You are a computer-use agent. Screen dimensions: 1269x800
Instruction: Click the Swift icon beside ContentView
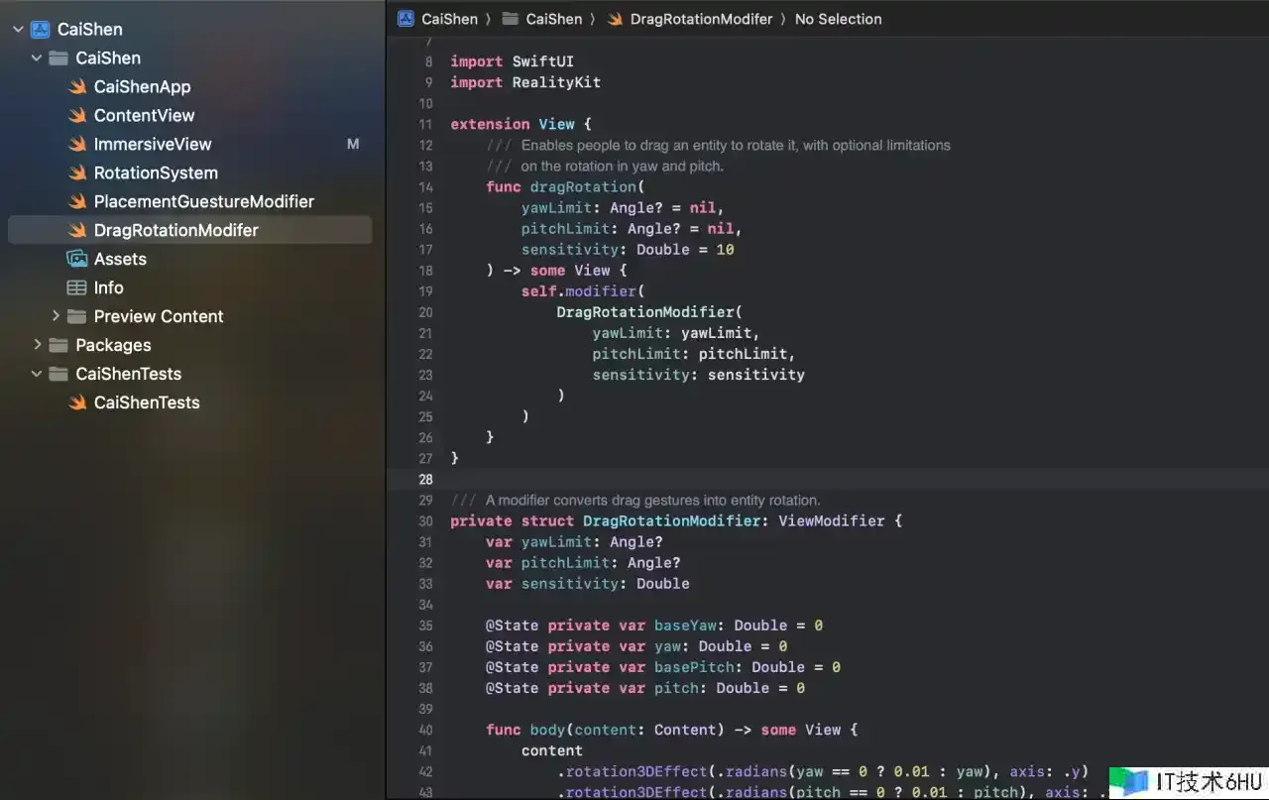77,116
